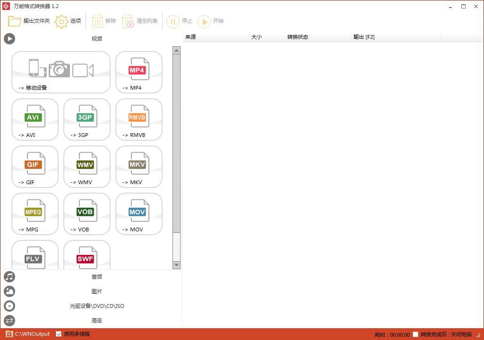Open the 移动设备 conversion preset
The image size is (484, 340).
click(60, 72)
